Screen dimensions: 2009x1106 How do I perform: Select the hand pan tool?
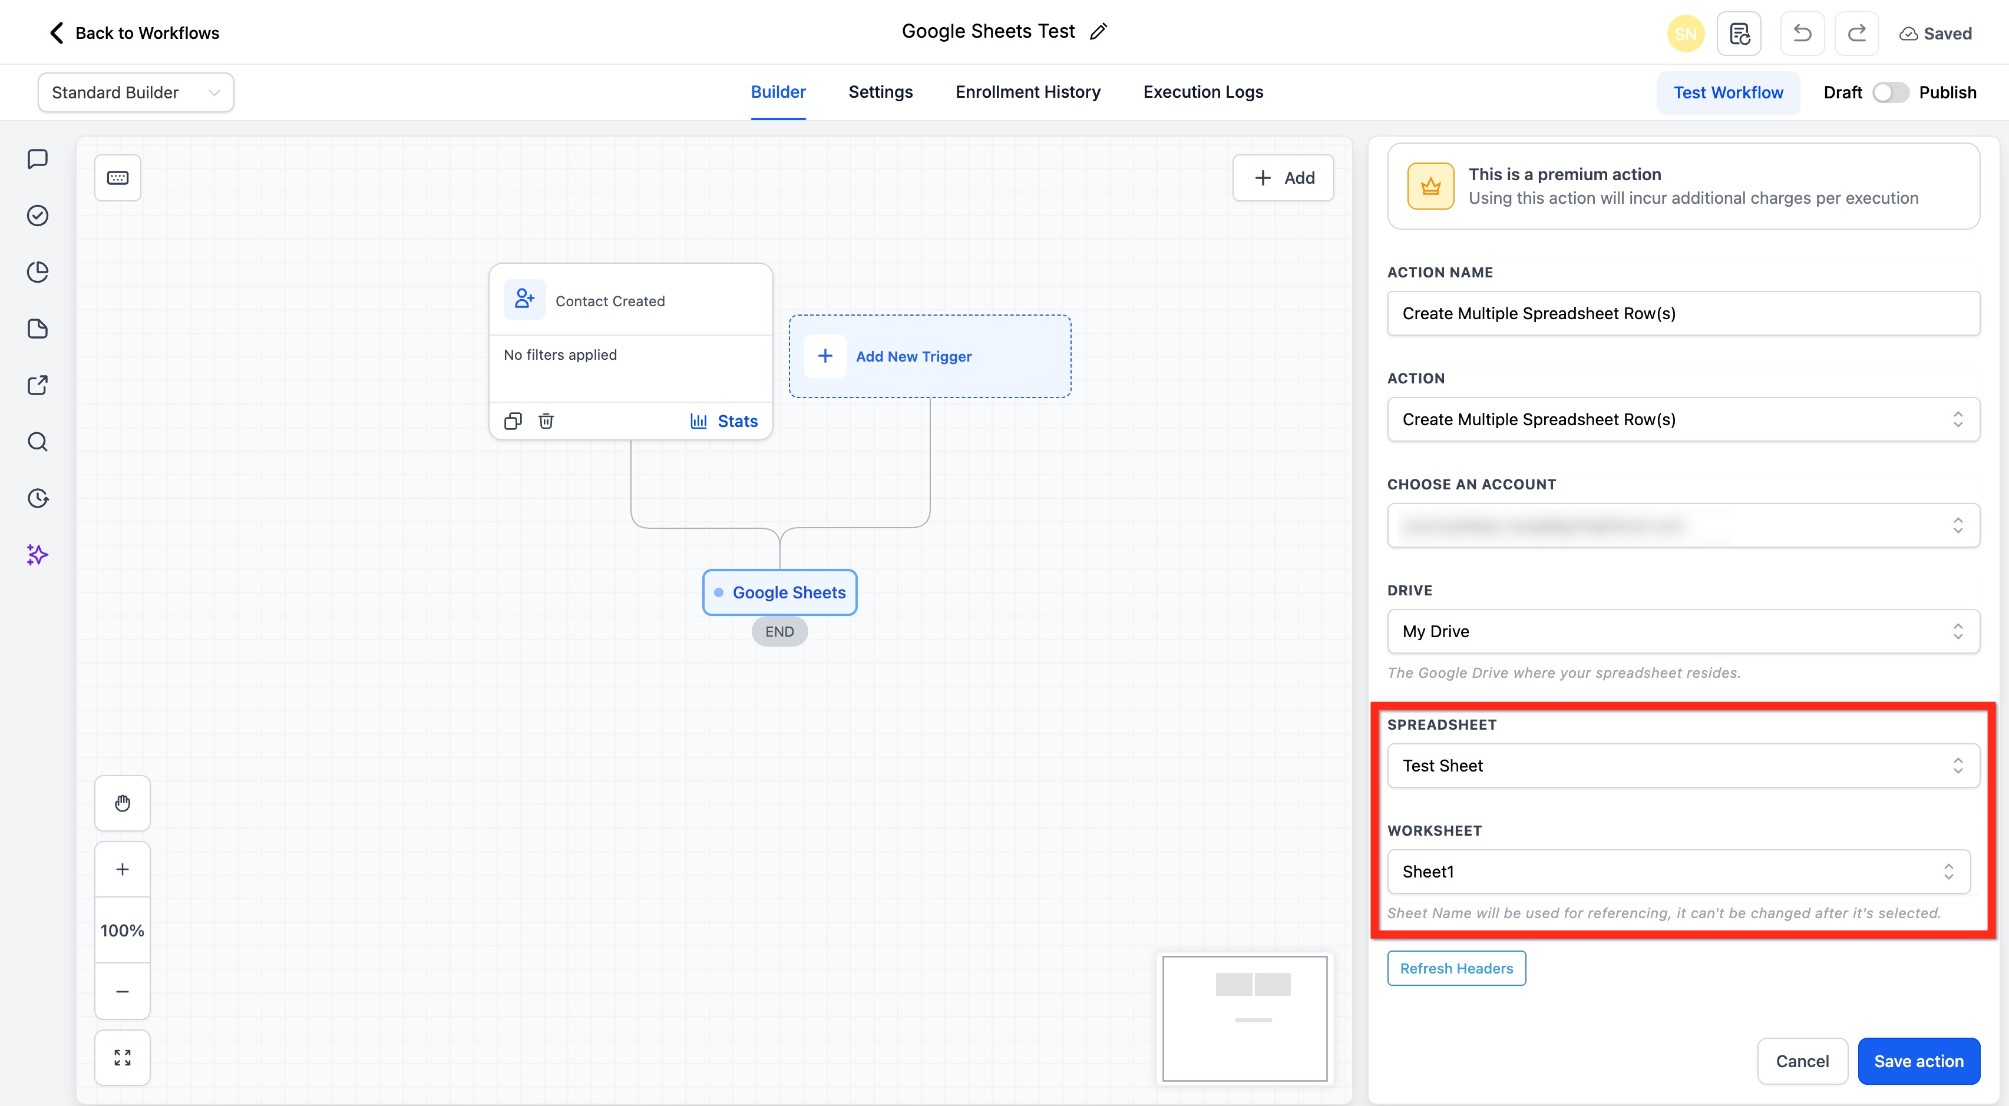(x=123, y=803)
